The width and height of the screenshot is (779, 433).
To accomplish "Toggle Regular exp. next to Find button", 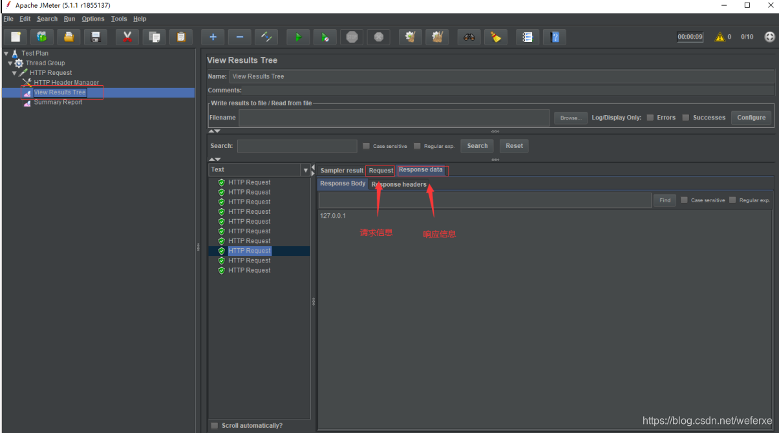I will (732, 200).
